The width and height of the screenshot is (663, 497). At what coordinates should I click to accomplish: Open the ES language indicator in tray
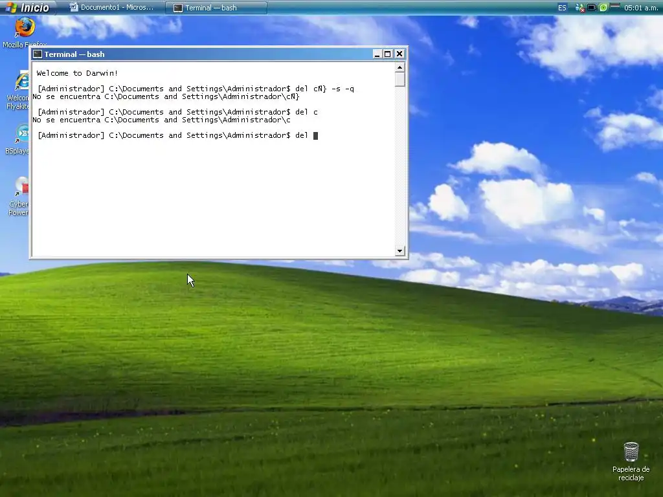(x=562, y=8)
